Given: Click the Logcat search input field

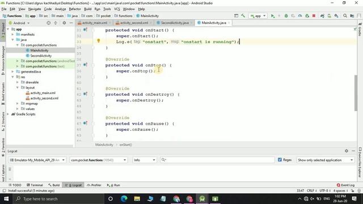Looking at the screenshot, I should tap(217, 160).
